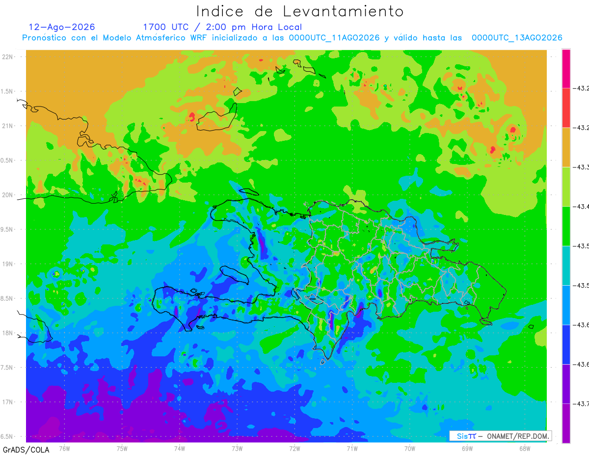Click Gonâve Island outline west of Haiti

tap(235, 275)
